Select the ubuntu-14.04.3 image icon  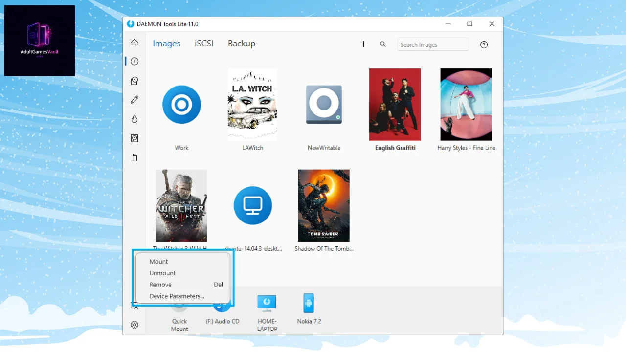[x=253, y=205]
